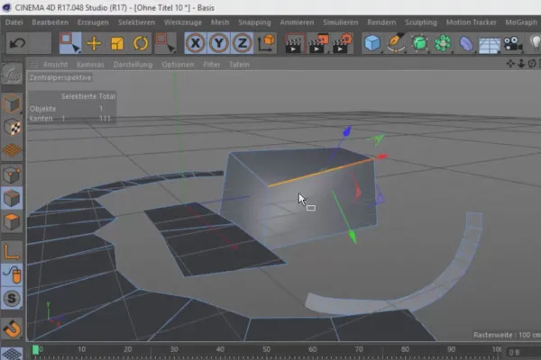
Task: Click the purple deformer icon
Action: (466, 44)
